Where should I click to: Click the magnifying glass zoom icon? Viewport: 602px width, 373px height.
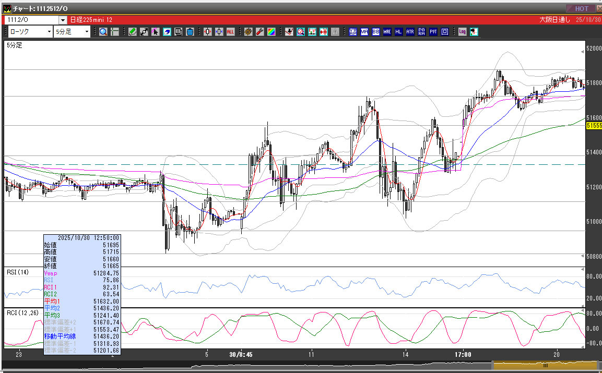click(x=103, y=32)
